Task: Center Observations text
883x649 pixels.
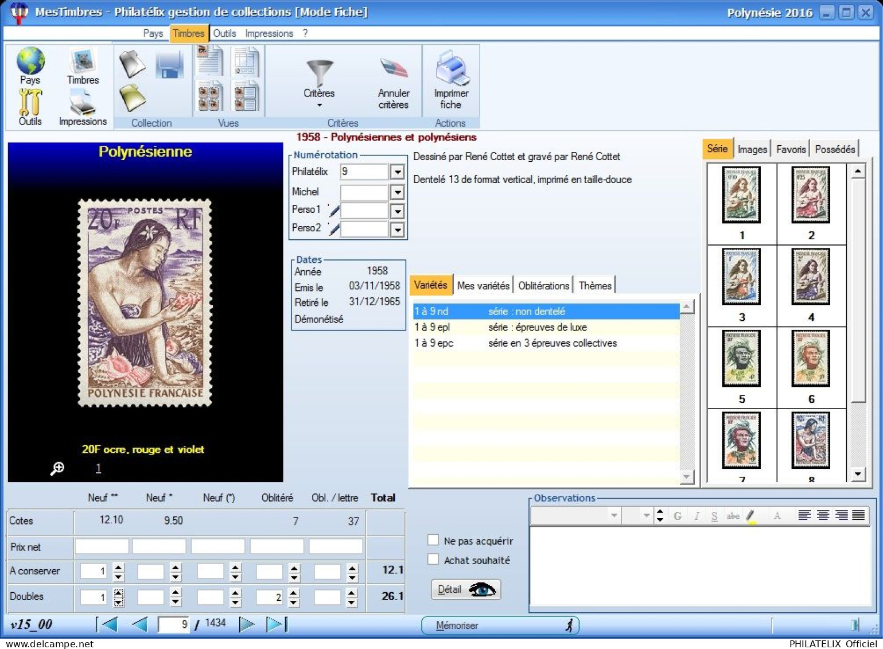Action: (823, 515)
